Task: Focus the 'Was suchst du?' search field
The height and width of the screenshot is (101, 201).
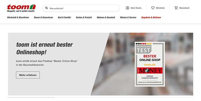Action: click(81, 8)
